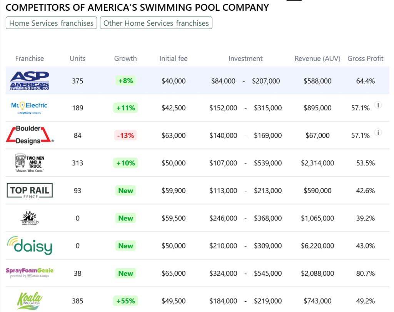The image size is (394, 312).
Task: Open the Two Men and a Truck logo
Action: pos(29,163)
